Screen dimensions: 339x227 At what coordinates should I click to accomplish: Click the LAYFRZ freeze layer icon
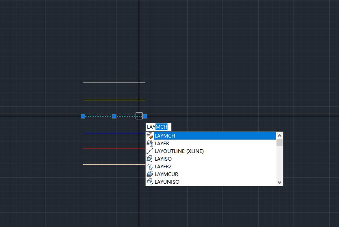pos(150,167)
